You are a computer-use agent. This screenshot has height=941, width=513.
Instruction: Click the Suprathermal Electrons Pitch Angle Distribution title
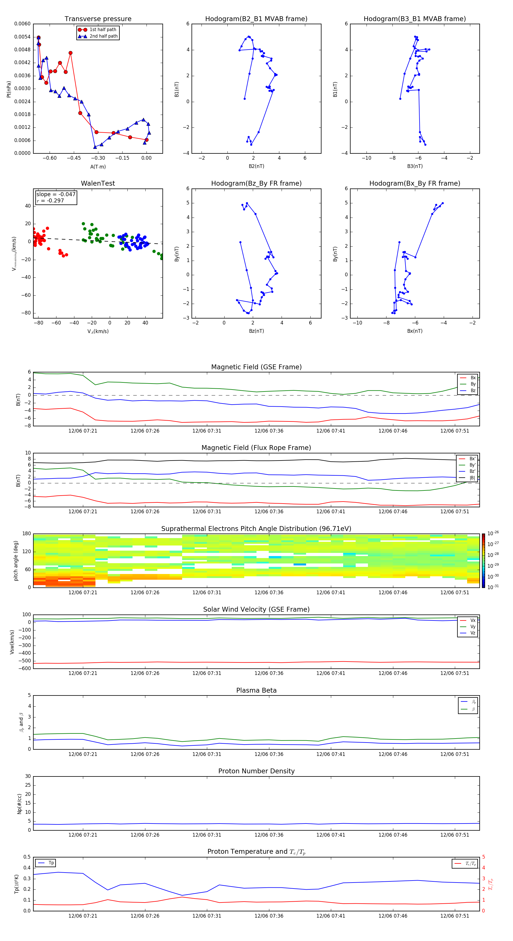click(x=256, y=529)
